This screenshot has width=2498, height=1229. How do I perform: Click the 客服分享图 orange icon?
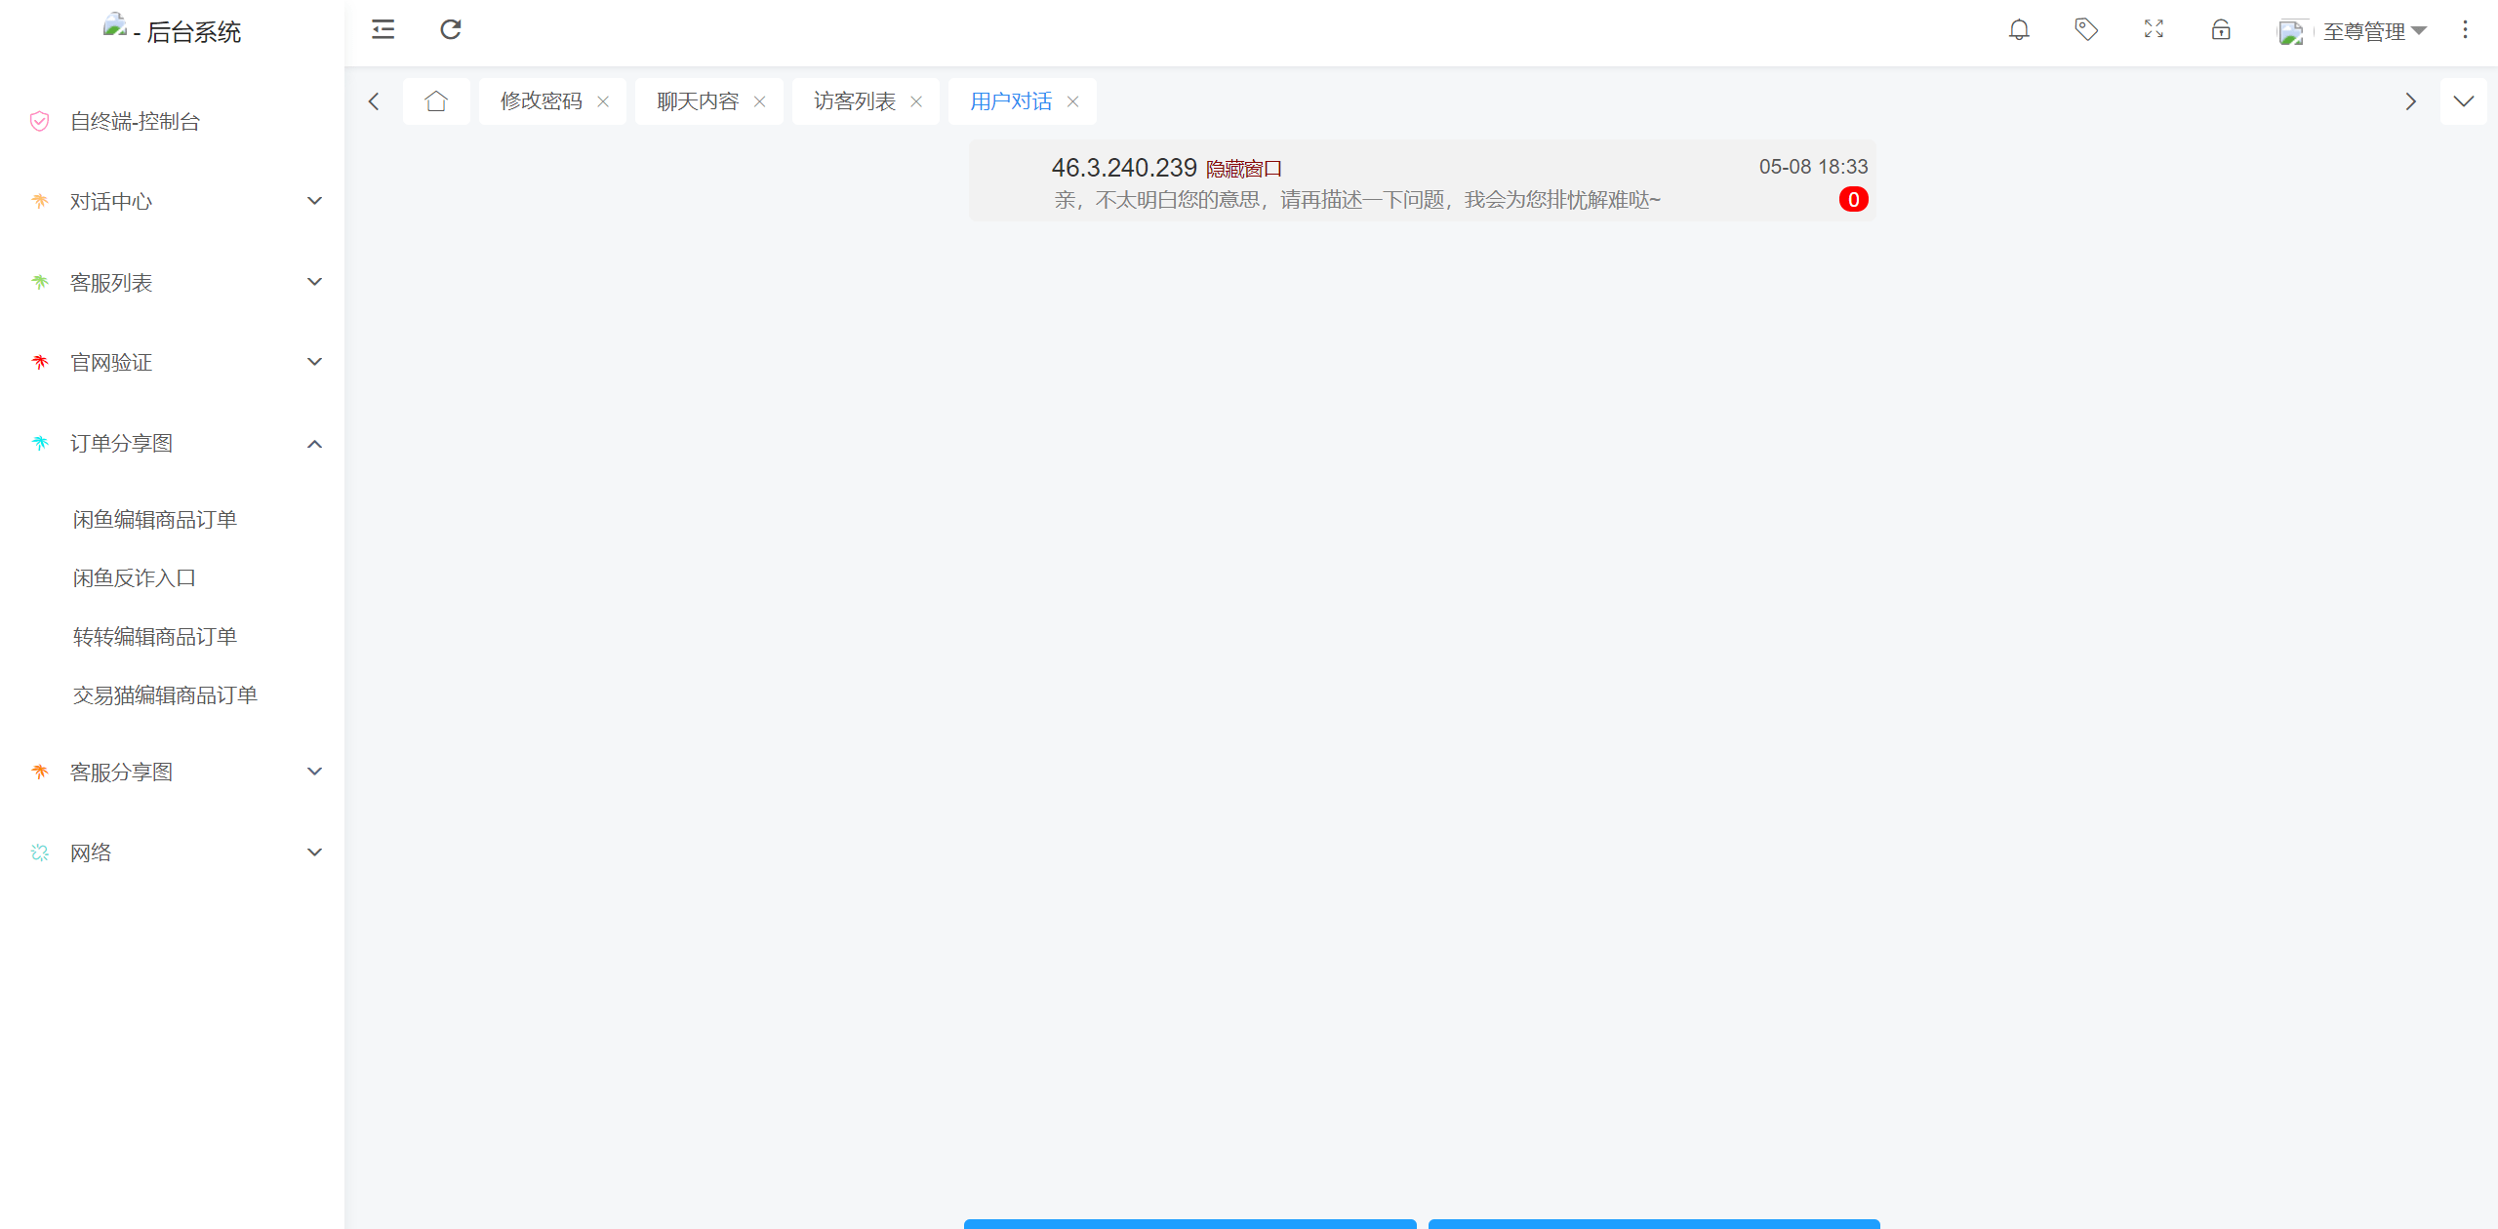40,772
